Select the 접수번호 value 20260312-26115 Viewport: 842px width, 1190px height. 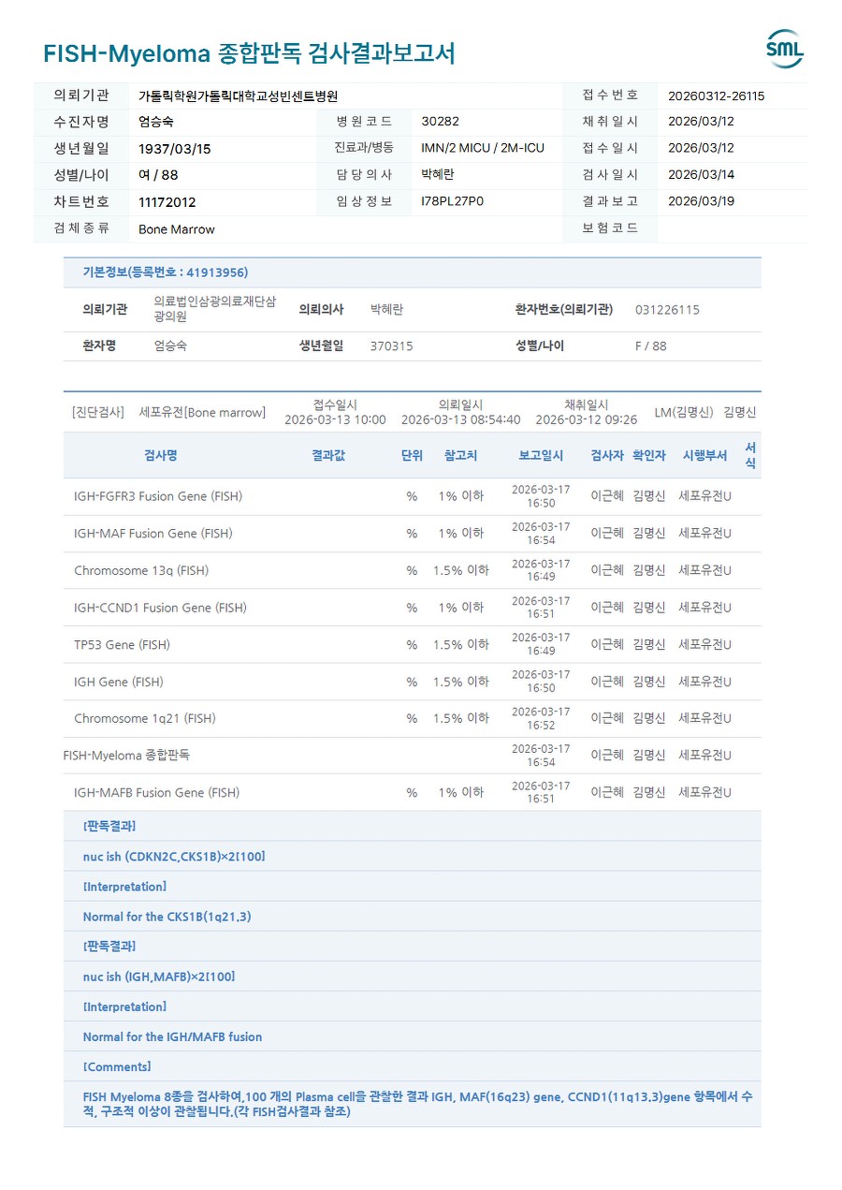716,95
